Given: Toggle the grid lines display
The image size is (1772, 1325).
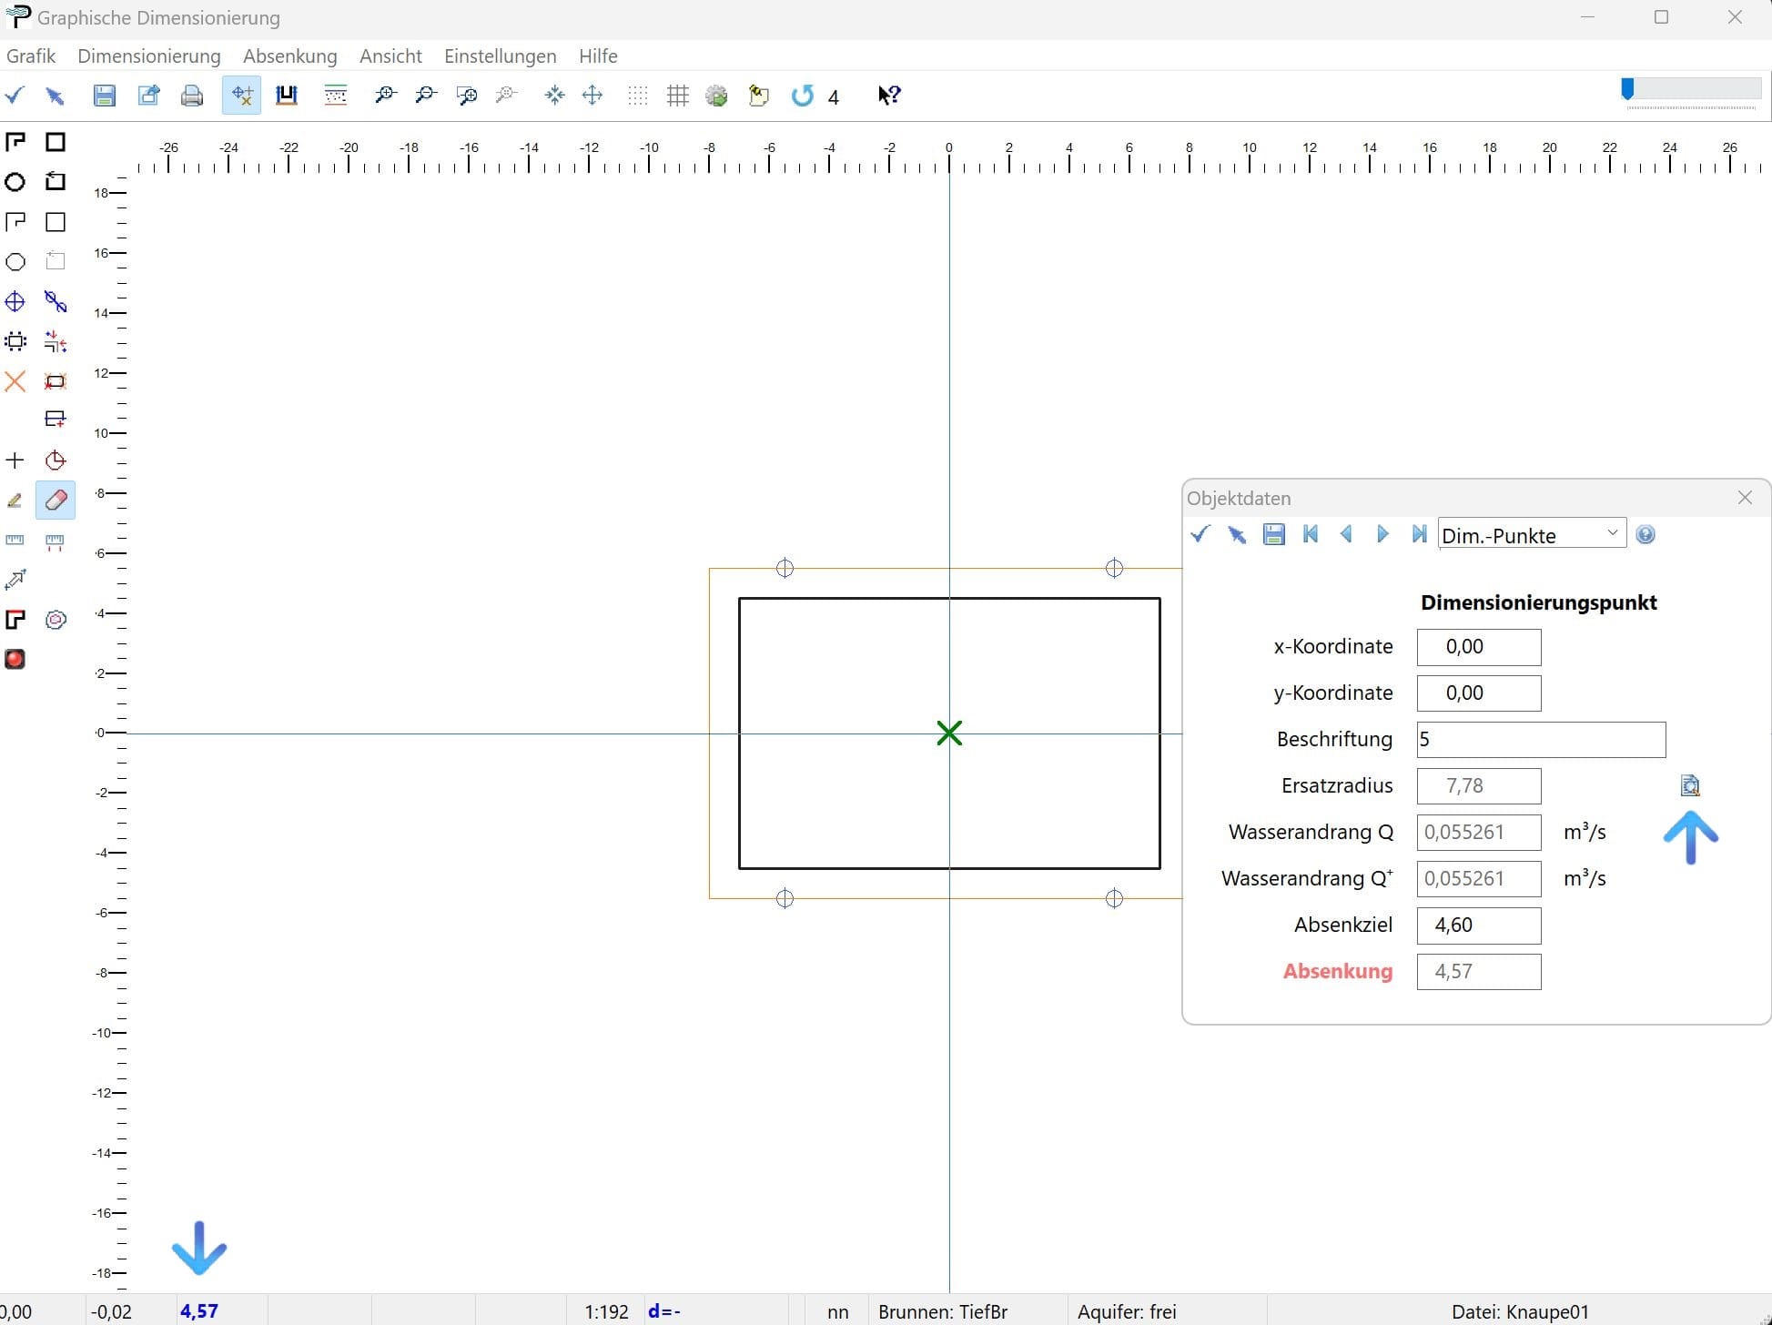Looking at the screenshot, I should point(677,96).
